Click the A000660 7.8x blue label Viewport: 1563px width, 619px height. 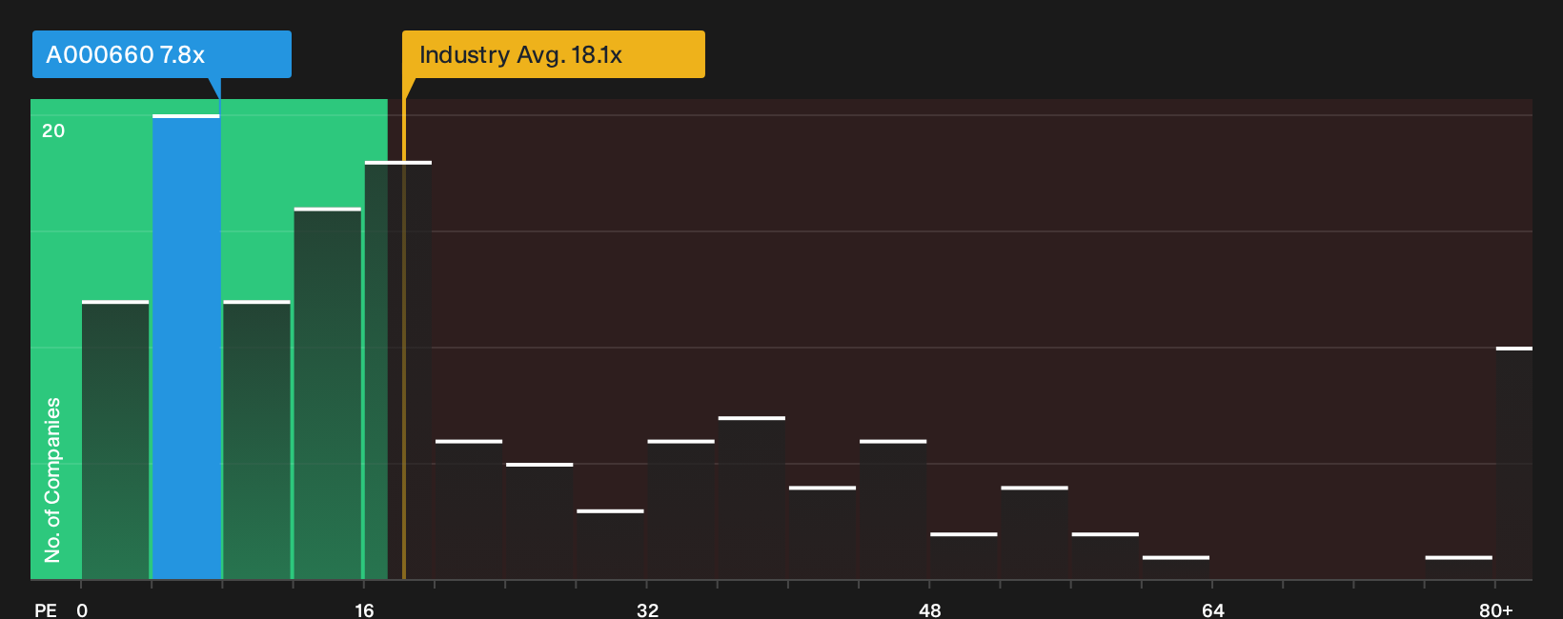click(x=162, y=54)
